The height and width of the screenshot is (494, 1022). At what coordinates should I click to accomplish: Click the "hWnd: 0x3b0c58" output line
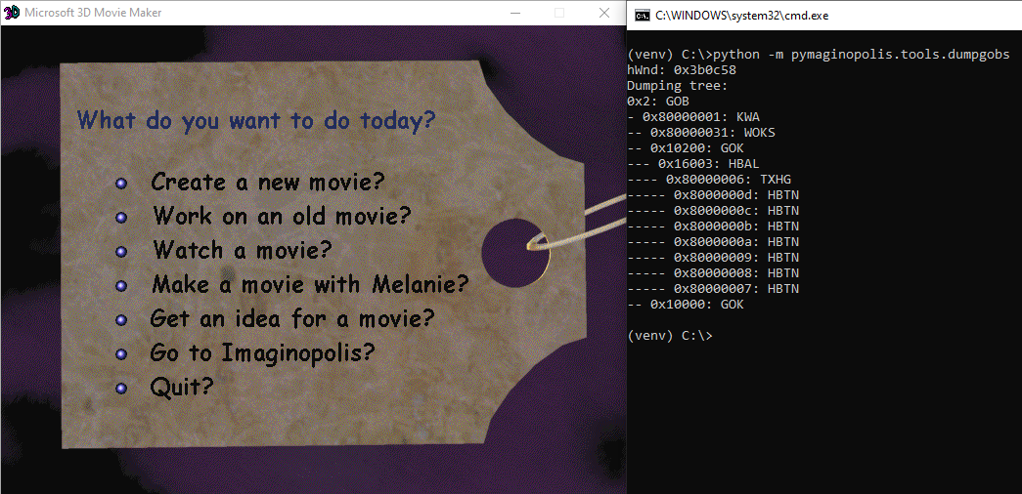click(682, 70)
